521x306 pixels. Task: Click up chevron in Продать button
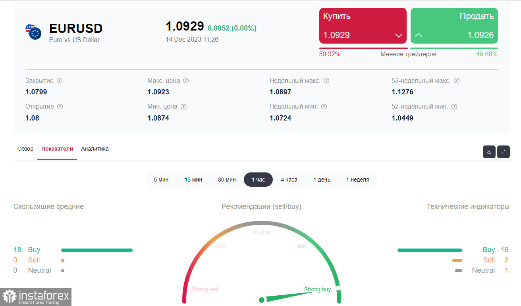418,35
